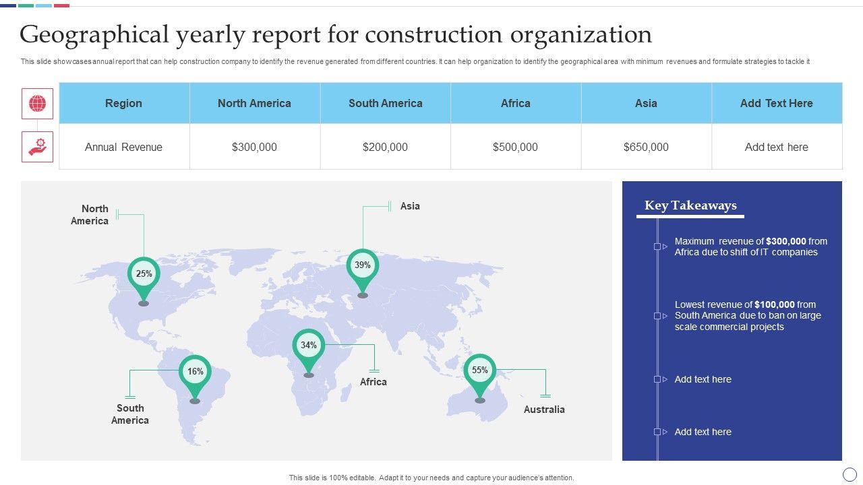
Task: Click the red globe icon beside Region
Action: point(37,104)
